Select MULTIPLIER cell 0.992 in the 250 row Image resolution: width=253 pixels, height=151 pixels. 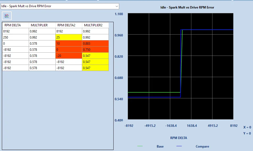pyautogui.click(x=42, y=37)
